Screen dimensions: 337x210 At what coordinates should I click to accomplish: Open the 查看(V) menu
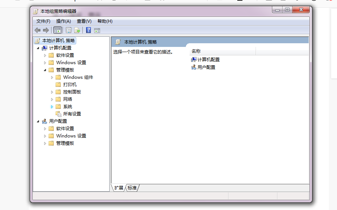click(84, 21)
